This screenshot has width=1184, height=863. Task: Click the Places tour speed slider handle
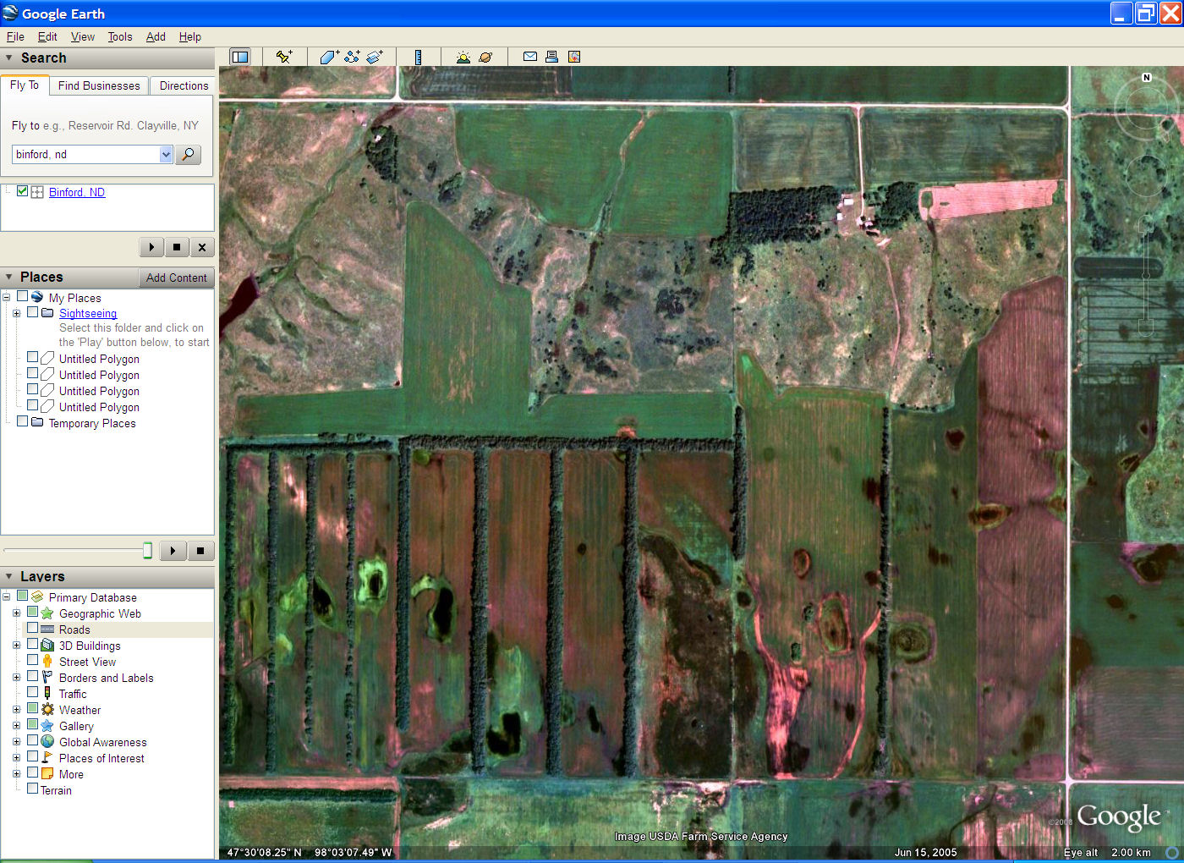[x=147, y=551]
